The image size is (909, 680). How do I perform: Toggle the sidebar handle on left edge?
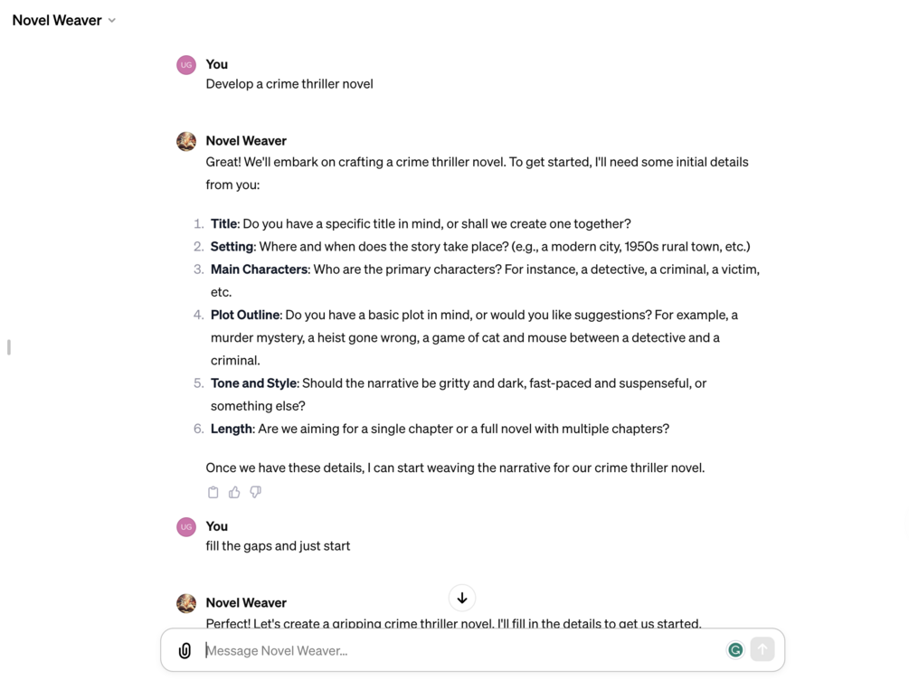tap(9, 347)
